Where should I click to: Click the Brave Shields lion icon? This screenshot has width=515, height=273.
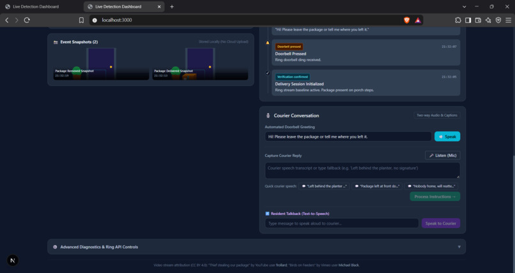[x=406, y=20]
